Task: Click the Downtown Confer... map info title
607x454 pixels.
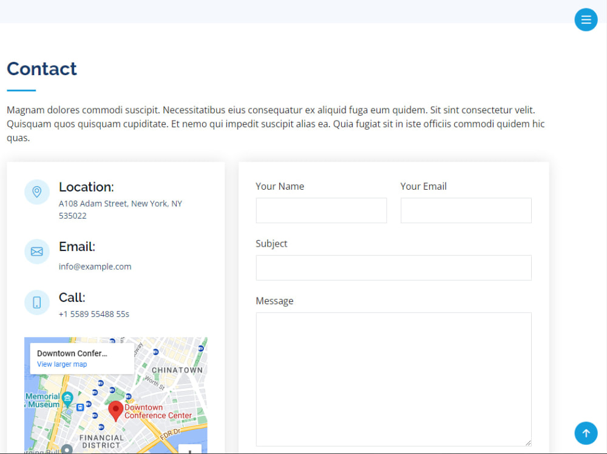Action: pos(72,353)
